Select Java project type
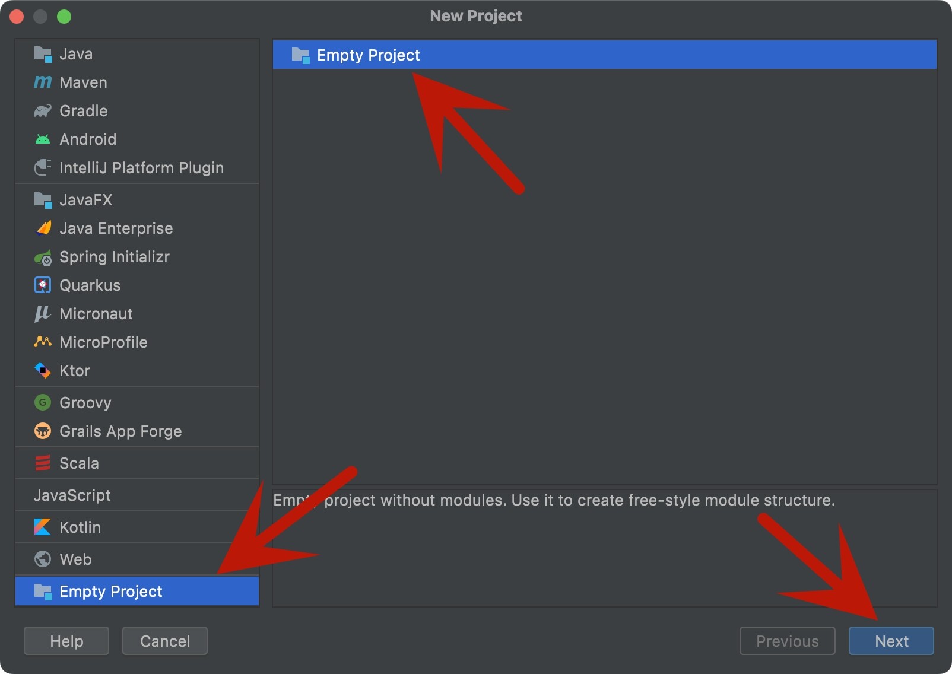The image size is (952, 674). tap(76, 54)
